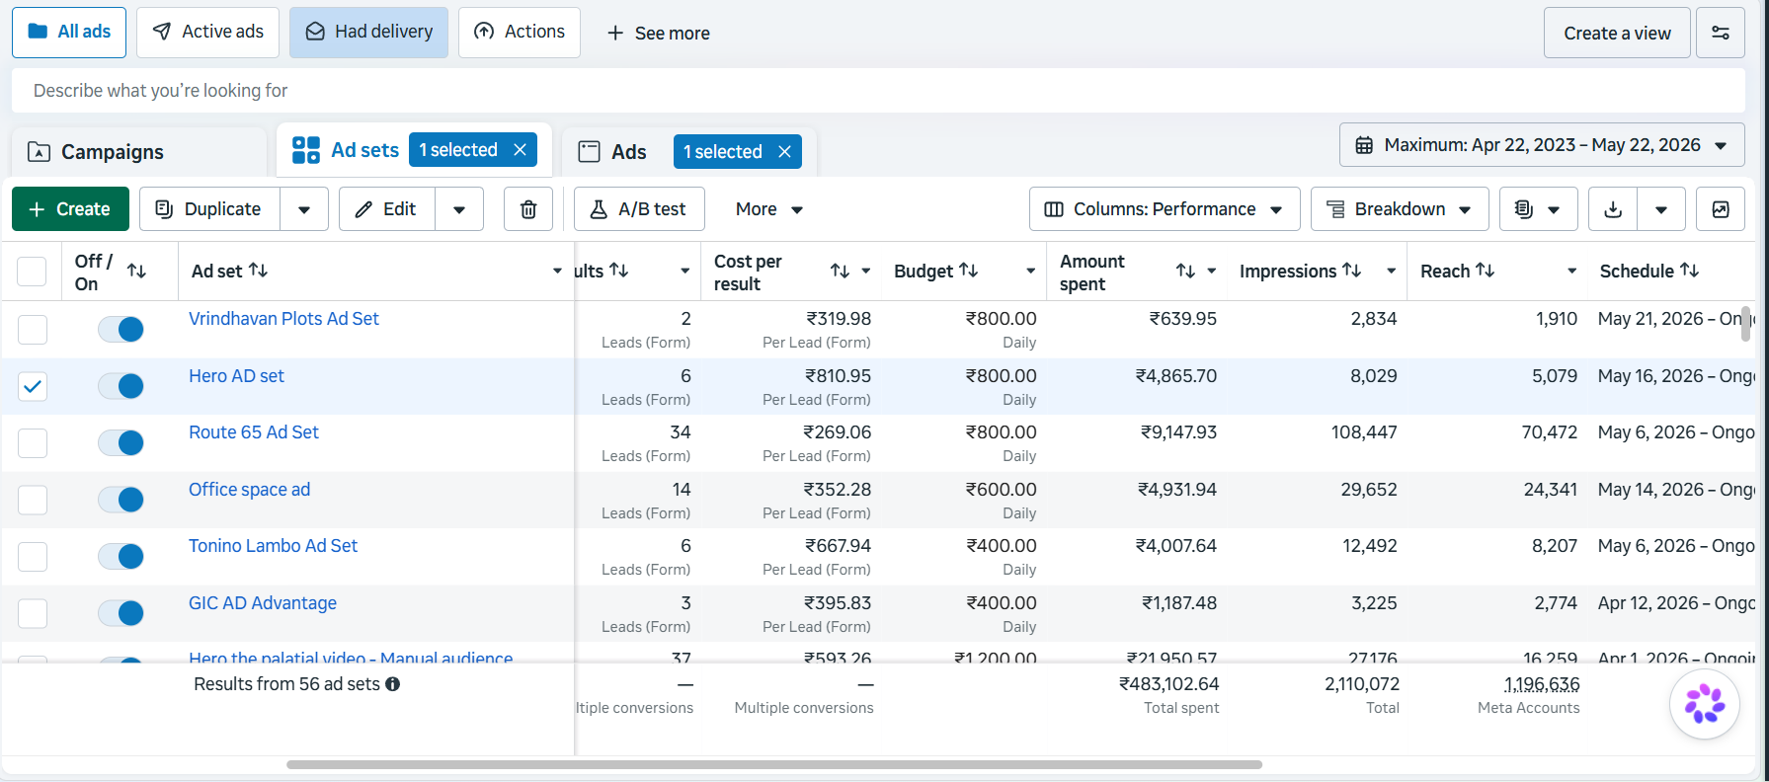
Task: Clear the ad sets selection X
Action: tap(520, 150)
